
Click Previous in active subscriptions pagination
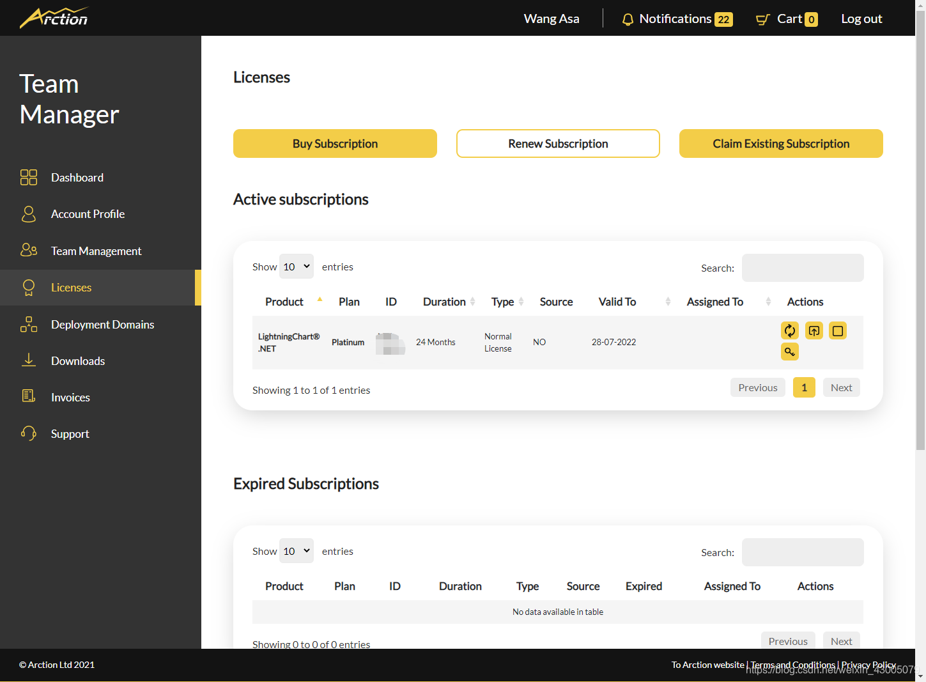(758, 387)
